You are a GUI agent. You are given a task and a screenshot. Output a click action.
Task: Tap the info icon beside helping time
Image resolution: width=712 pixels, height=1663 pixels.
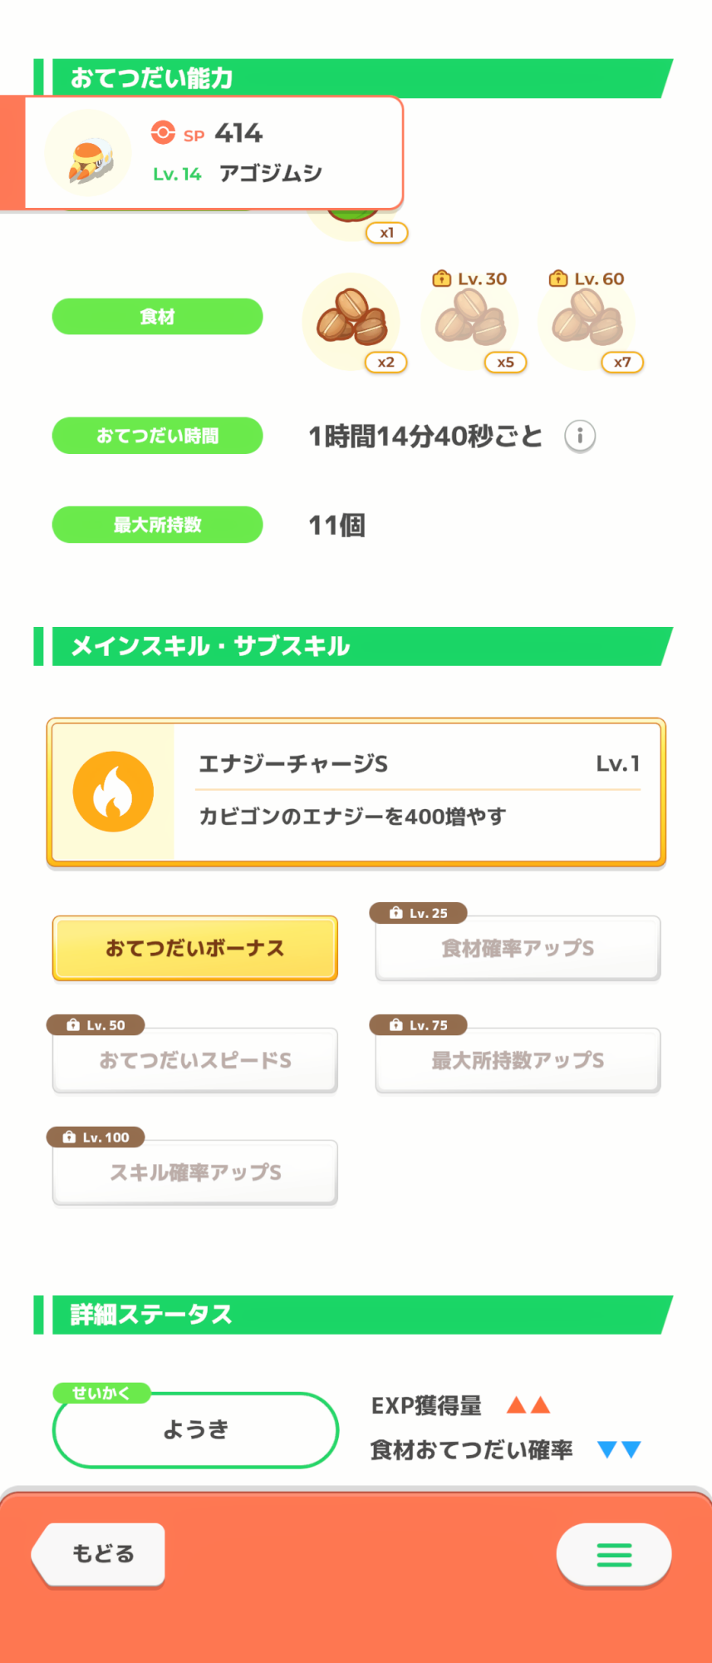[x=580, y=436]
